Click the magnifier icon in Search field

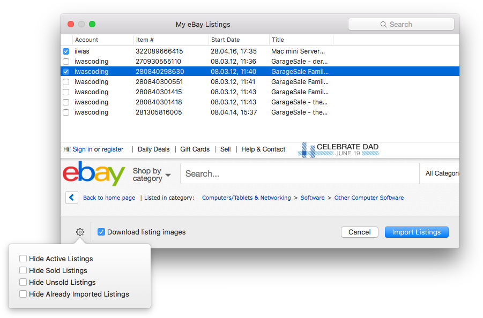point(383,25)
